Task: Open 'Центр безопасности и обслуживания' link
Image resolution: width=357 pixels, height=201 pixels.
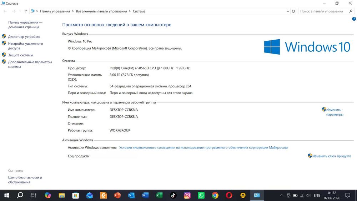Action: pos(25,180)
